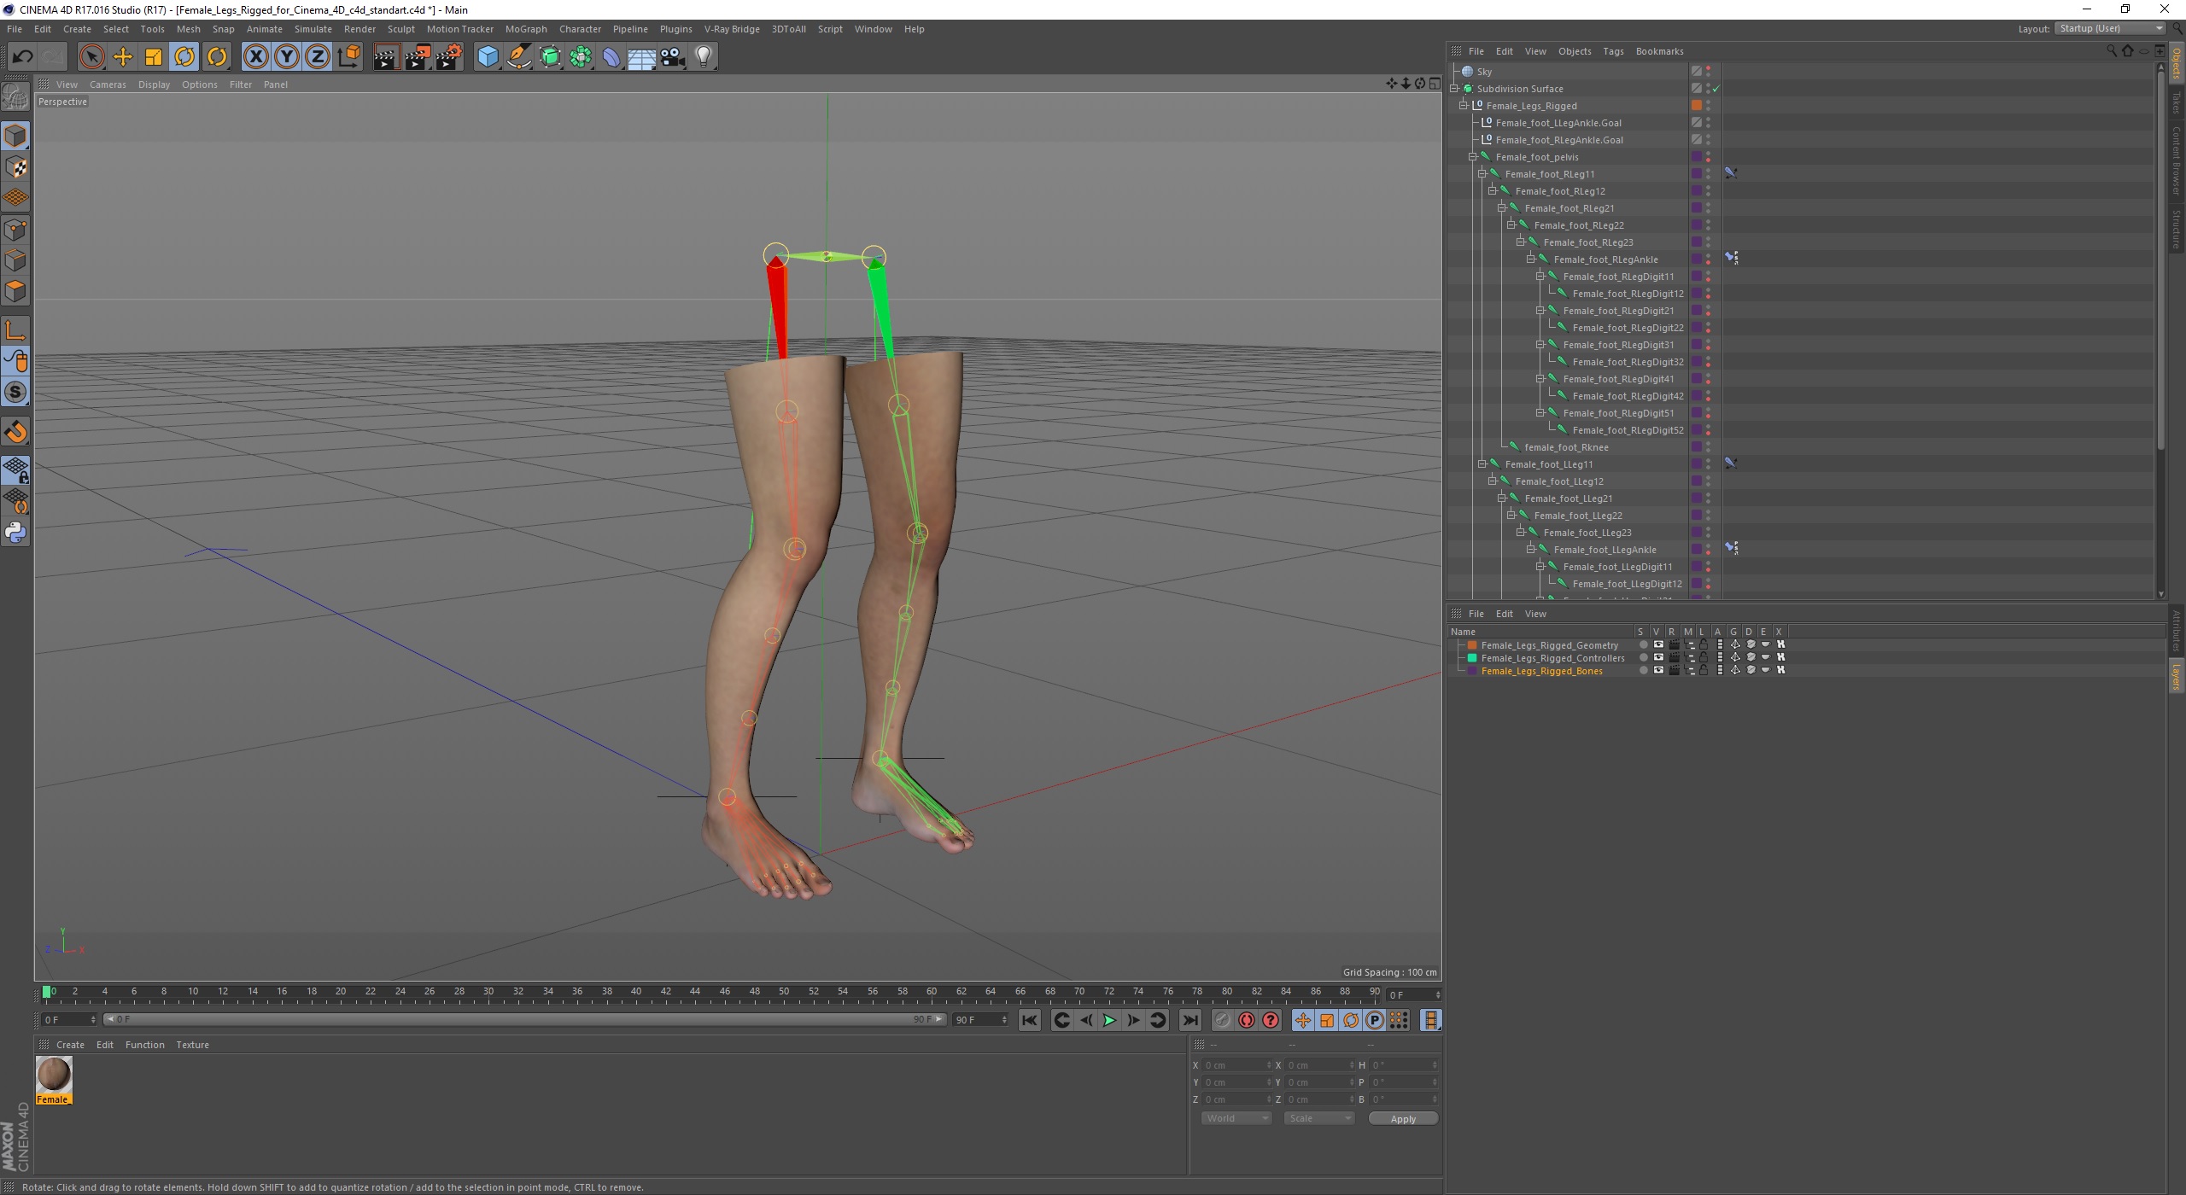
Task: Collapse the Subdivision Surface hierarchy
Action: (x=1454, y=89)
